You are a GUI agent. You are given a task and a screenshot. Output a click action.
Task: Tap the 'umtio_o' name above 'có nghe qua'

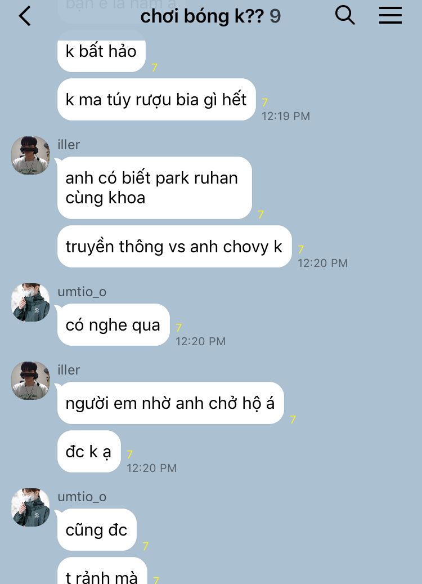click(x=82, y=292)
